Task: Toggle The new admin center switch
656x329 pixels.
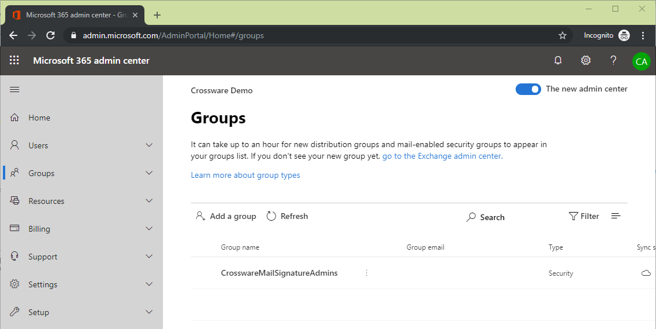Action: pos(528,89)
